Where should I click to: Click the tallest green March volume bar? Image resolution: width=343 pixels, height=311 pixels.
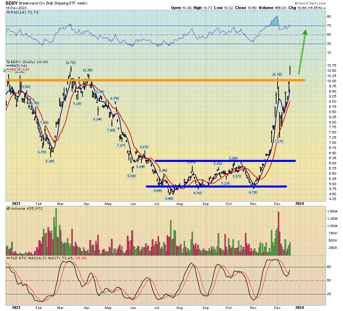point(56,232)
